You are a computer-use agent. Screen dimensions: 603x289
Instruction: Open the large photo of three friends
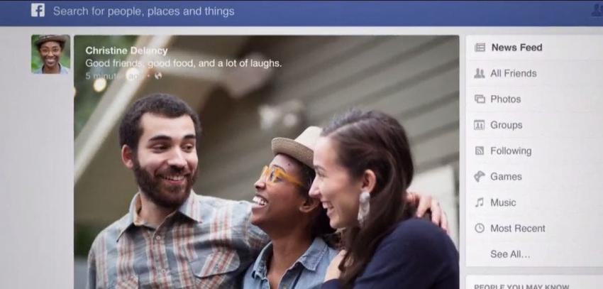266,162
